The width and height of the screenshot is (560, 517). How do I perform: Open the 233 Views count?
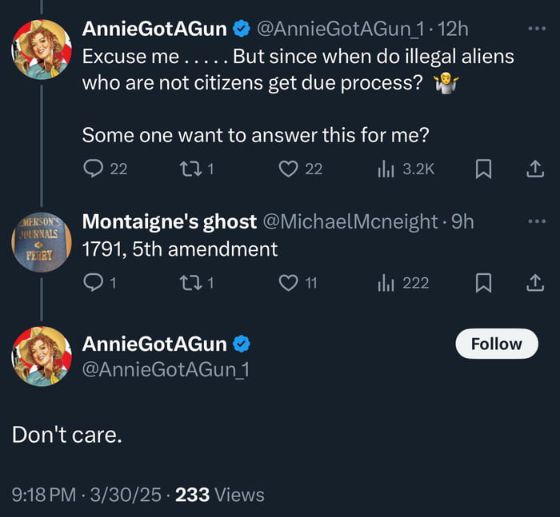coord(219,495)
